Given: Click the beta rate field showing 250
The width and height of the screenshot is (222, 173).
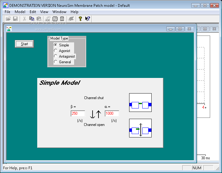Looking at the screenshot, I should coord(78,113).
